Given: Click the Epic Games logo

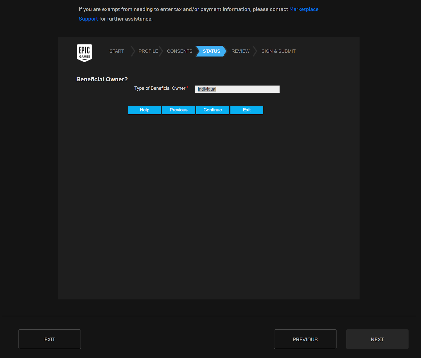Looking at the screenshot, I should pyautogui.click(x=84, y=53).
